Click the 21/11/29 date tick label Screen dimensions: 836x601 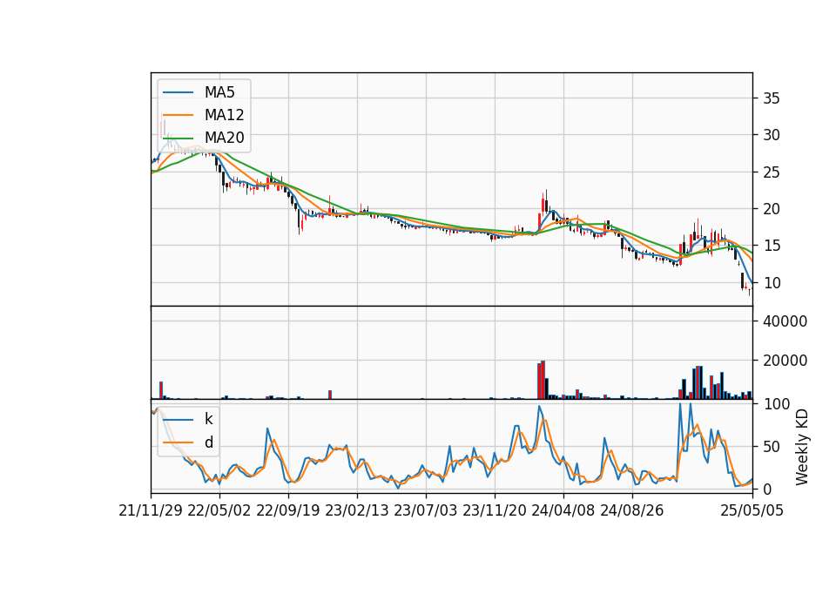[151, 510]
